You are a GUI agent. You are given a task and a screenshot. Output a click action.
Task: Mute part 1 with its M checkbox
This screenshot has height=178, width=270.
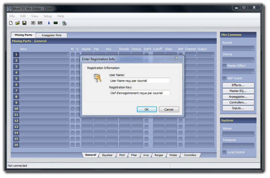tap(73, 55)
